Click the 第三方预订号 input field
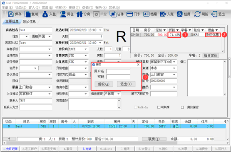 click(x=164, y=94)
